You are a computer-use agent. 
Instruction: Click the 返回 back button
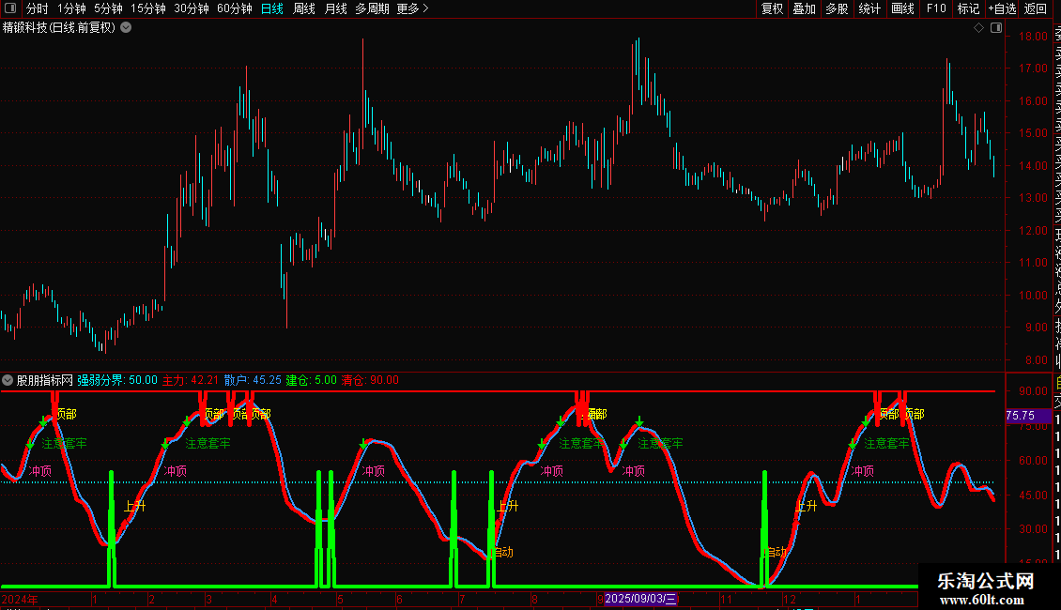point(1036,8)
